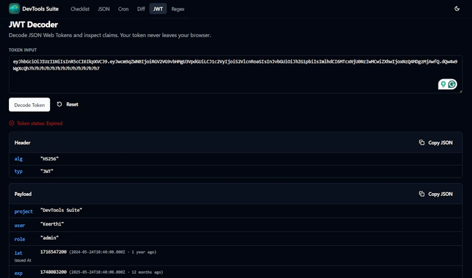Open the Checklist tab
The width and height of the screenshot is (472, 278).
(x=80, y=9)
